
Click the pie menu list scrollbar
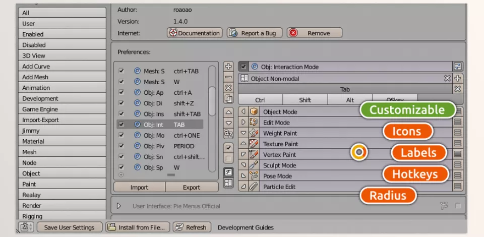click(x=212, y=101)
